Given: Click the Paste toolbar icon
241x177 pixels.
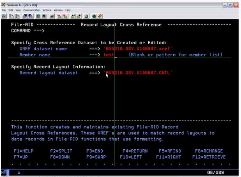Looking at the screenshot, I should click(17, 16).
